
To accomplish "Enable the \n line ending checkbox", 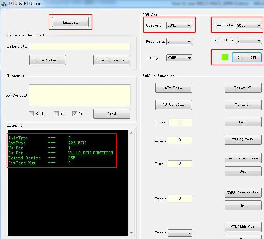I will coord(56,113).
